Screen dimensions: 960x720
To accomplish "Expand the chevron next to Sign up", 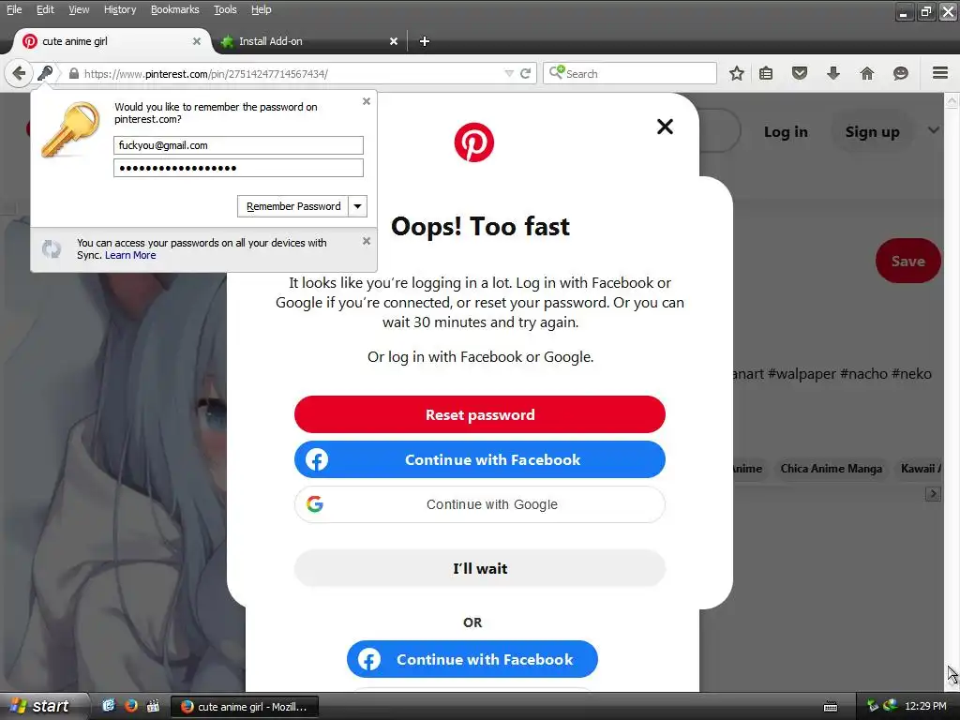I will pos(933,130).
